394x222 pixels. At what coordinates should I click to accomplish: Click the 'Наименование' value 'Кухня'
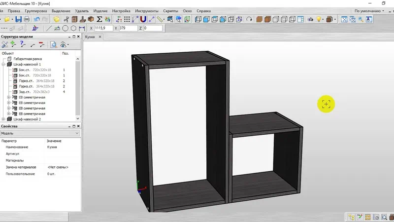(x=52, y=147)
